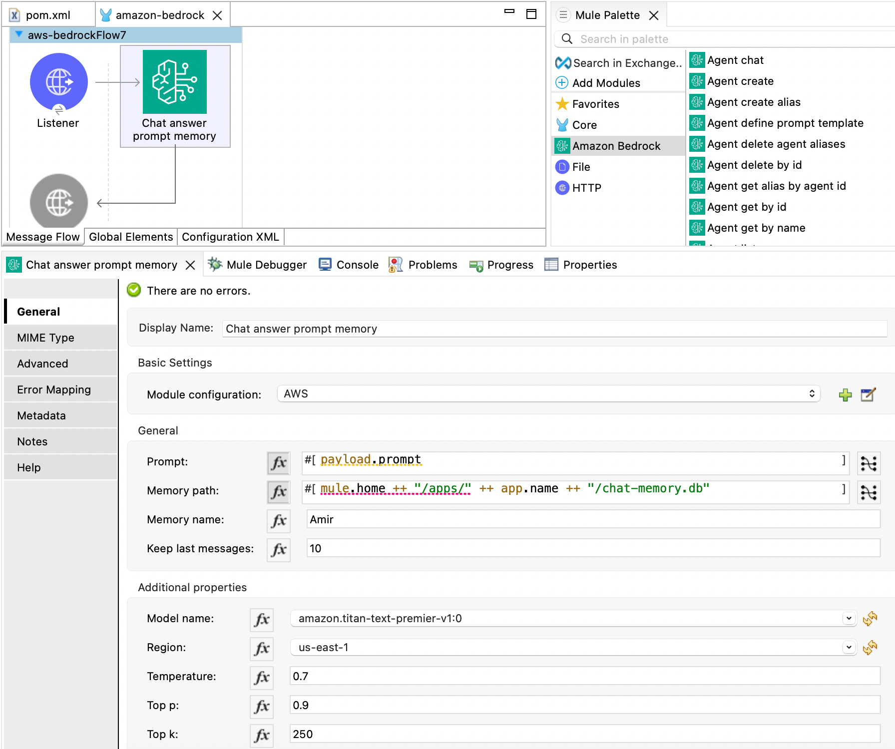Open the Mule Debugger tab
Image resolution: width=895 pixels, height=749 pixels.
(x=257, y=265)
